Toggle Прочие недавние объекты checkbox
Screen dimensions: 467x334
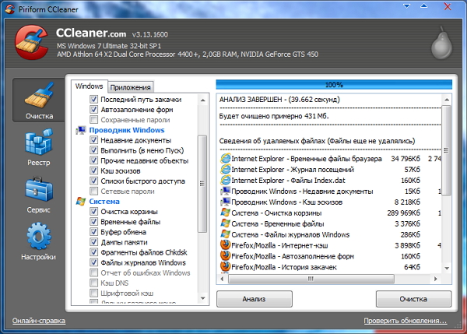(x=94, y=160)
